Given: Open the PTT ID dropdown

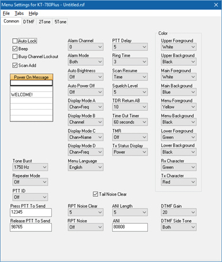Looking at the screenshot, I should pyautogui.click(x=30, y=197).
